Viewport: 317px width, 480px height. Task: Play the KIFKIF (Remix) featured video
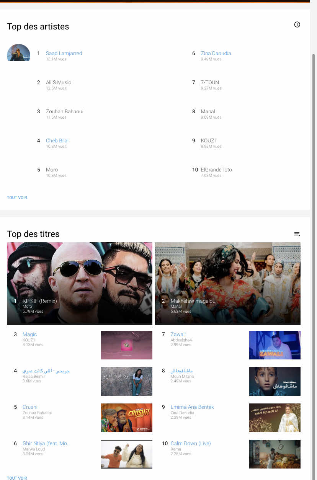[x=80, y=283]
